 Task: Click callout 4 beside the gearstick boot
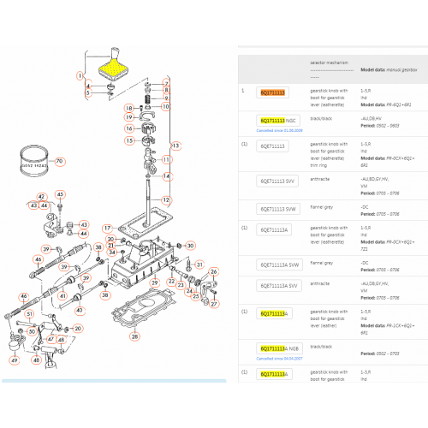(x=88, y=86)
